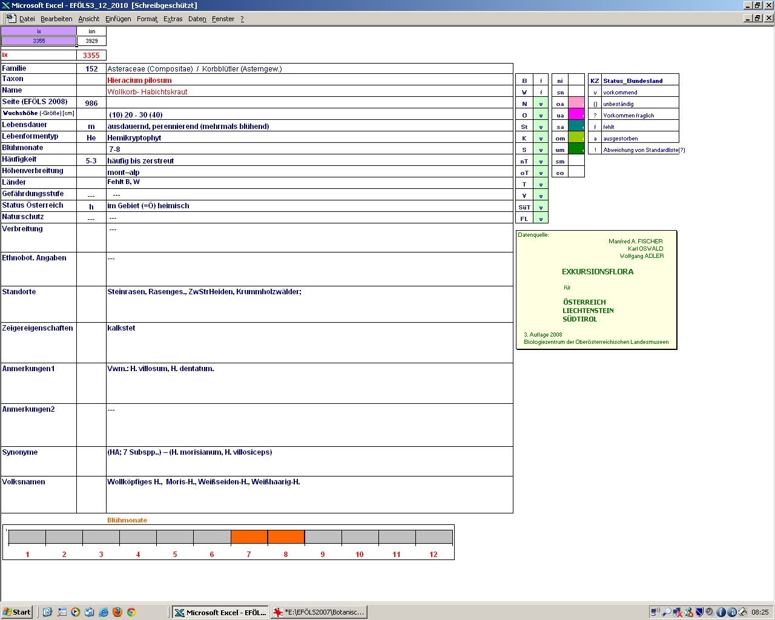Screen dimensions: 775x620
Task: Click the name 'Wollkorb- Habichtskraut'
Action: [147, 92]
